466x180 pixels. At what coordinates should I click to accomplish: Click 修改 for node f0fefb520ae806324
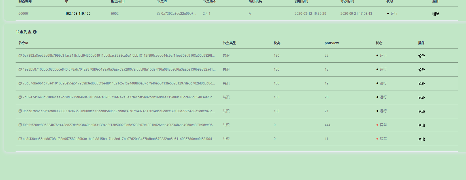(422, 125)
